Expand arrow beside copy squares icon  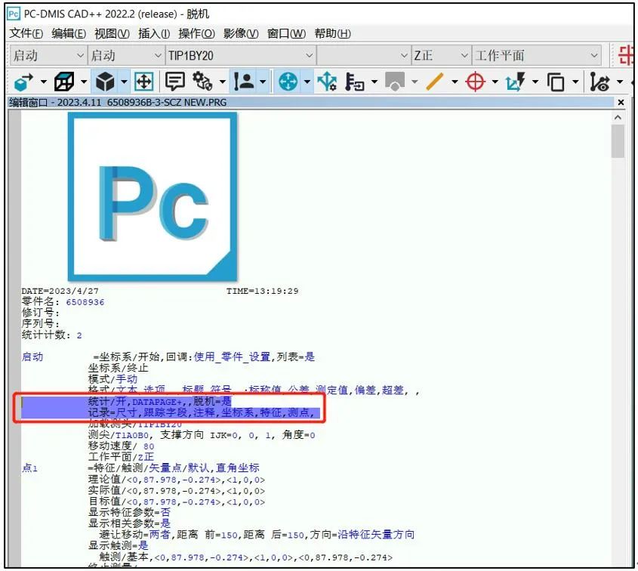(575, 82)
